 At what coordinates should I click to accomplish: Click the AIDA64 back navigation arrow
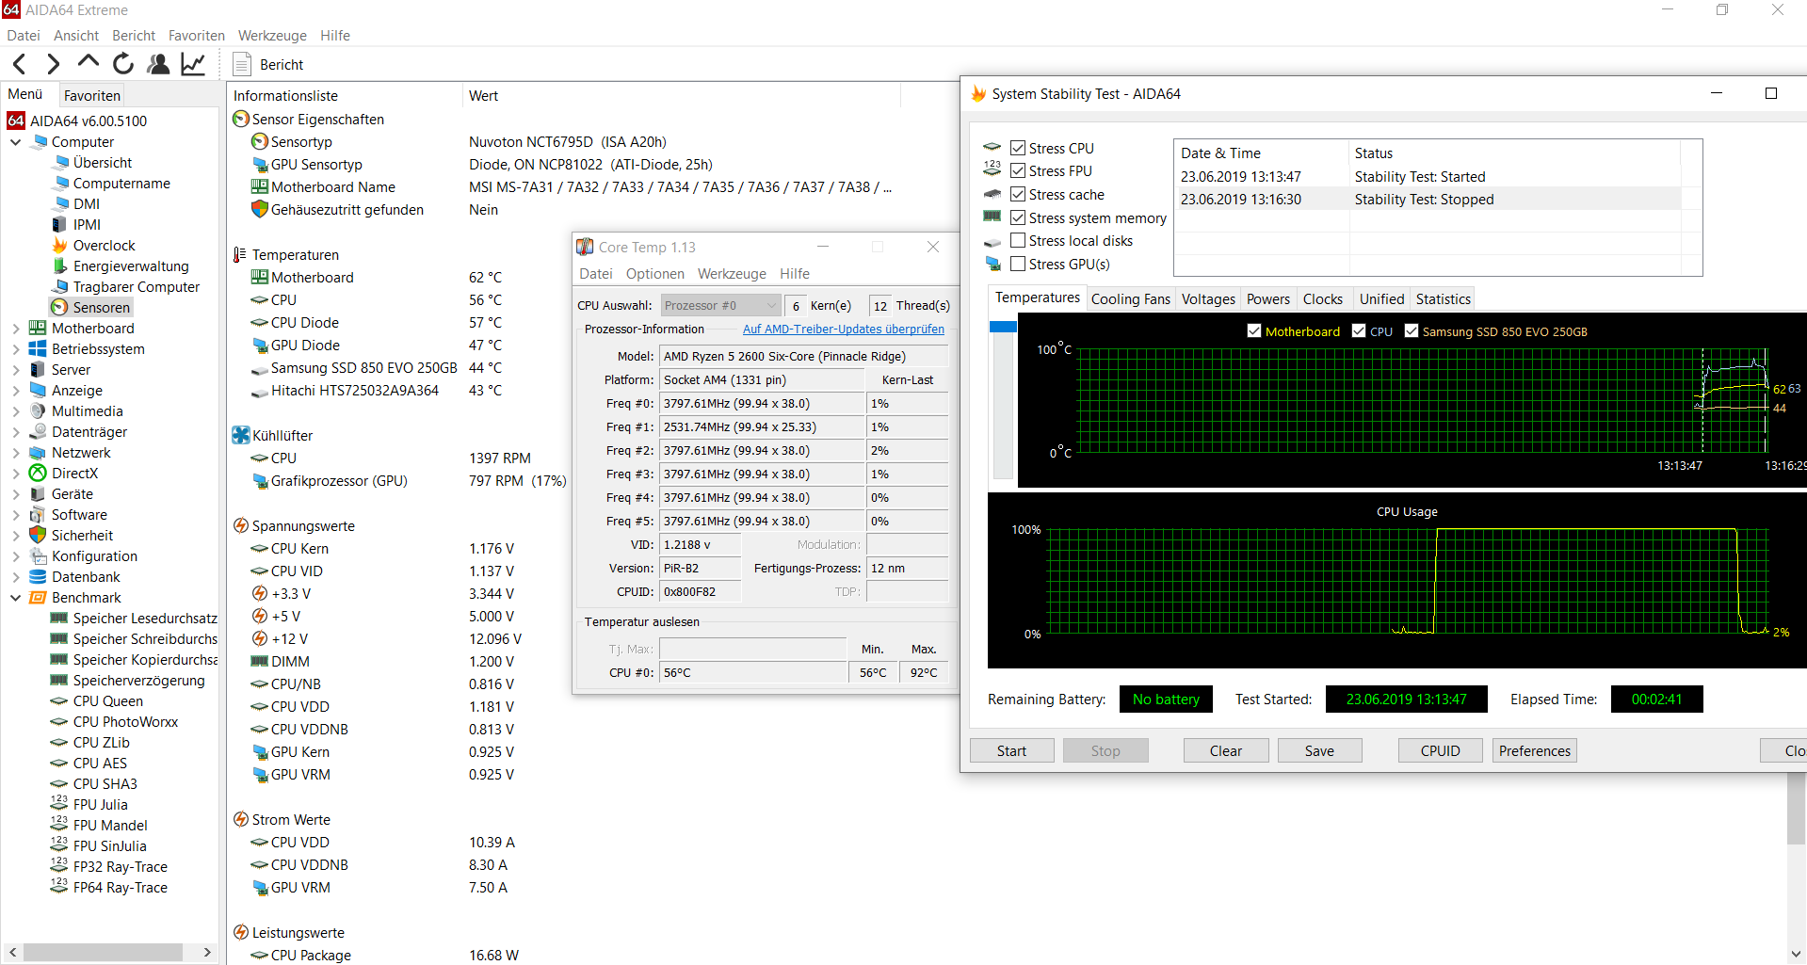(x=20, y=64)
